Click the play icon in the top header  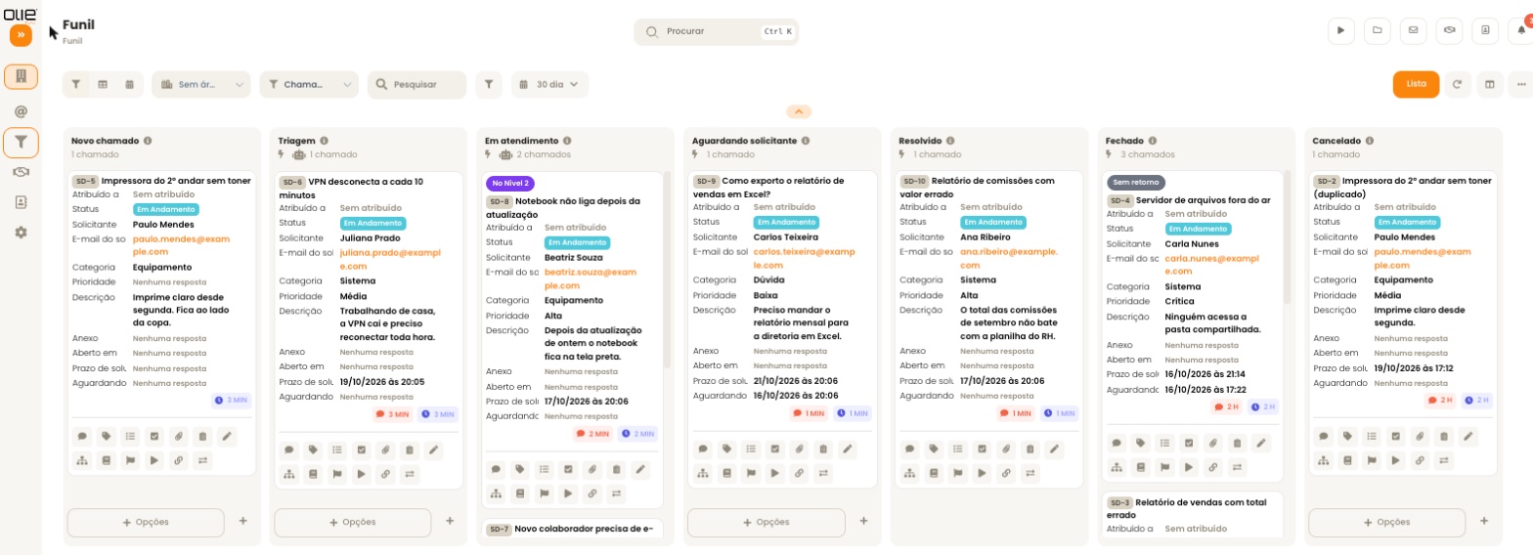click(x=1340, y=30)
